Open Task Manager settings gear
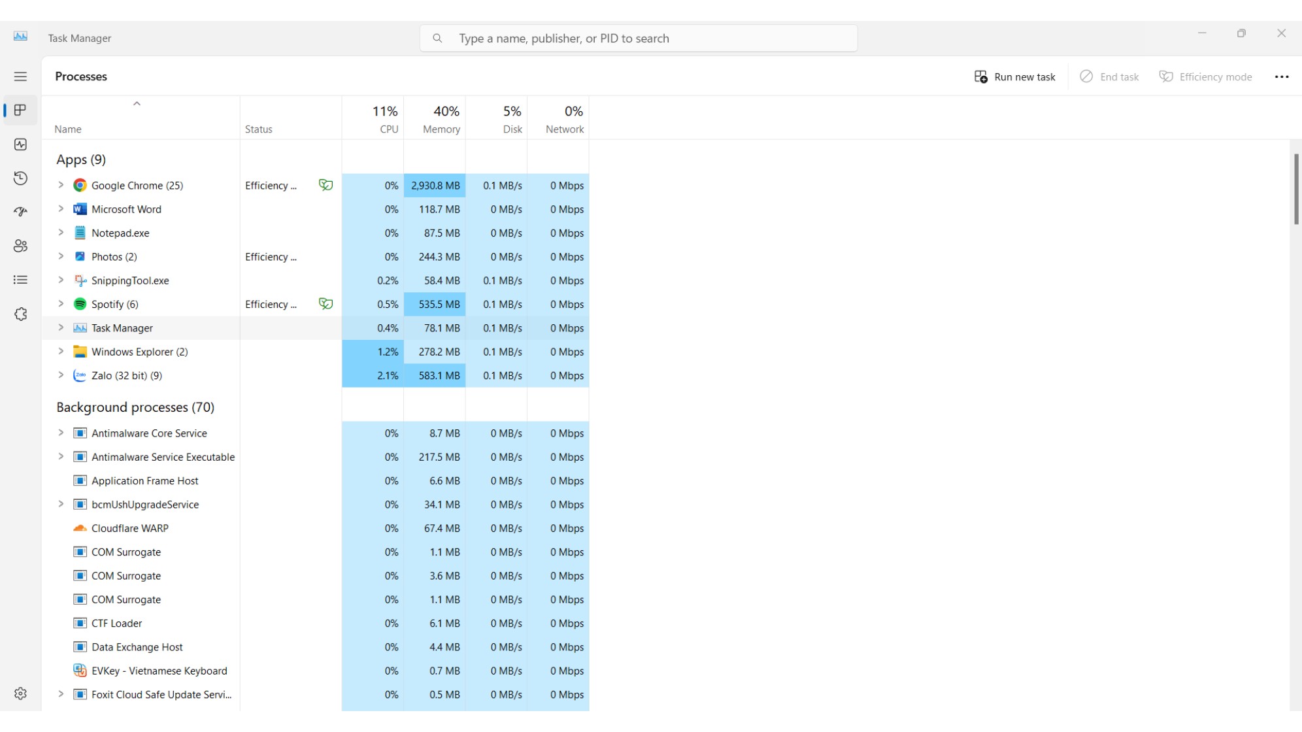Image resolution: width=1302 pixels, height=732 pixels. [20, 693]
